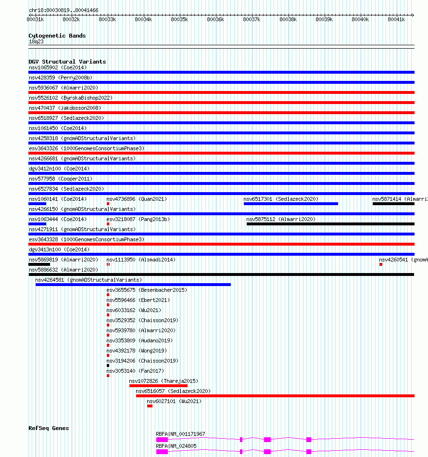Image resolution: width=428 pixels, height=457 pixels.
Task: Click the dgv3413n100 (Coe2014) label
Action: click(x=59, y=250)
